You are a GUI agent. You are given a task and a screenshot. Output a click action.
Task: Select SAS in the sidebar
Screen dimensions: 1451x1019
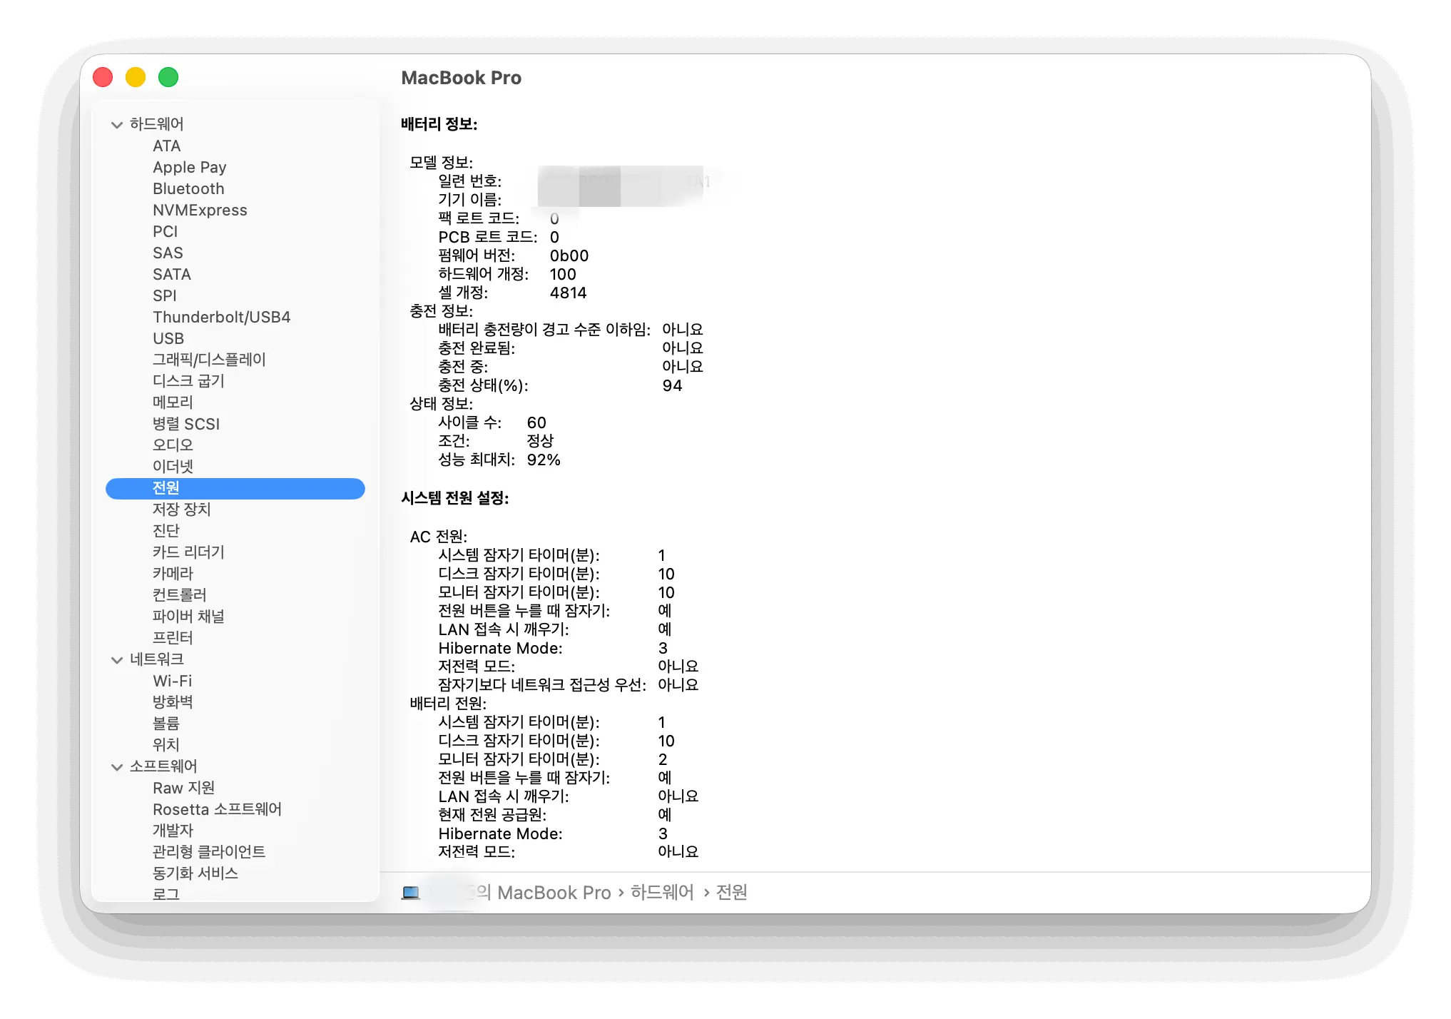[168, 253]
